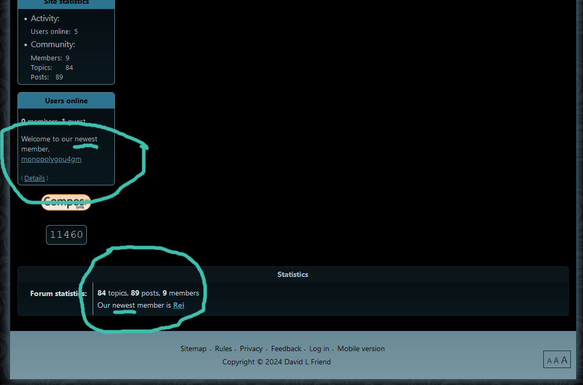Viewport: 583px width, 385px height.
Task: Switch to the Mobile version
Action: 361,348
